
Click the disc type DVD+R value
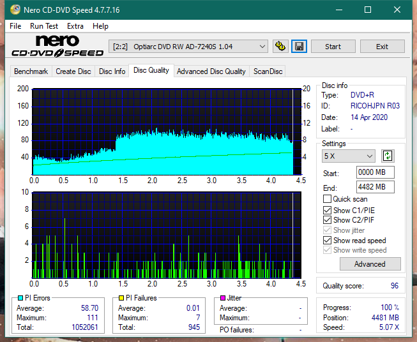(x=362, y=95)
